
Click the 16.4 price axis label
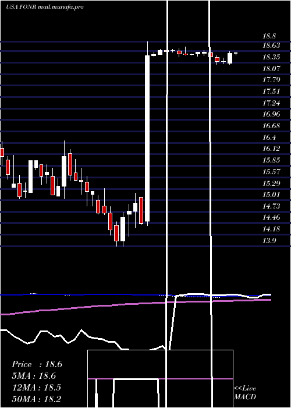click(x=269, y=138)
